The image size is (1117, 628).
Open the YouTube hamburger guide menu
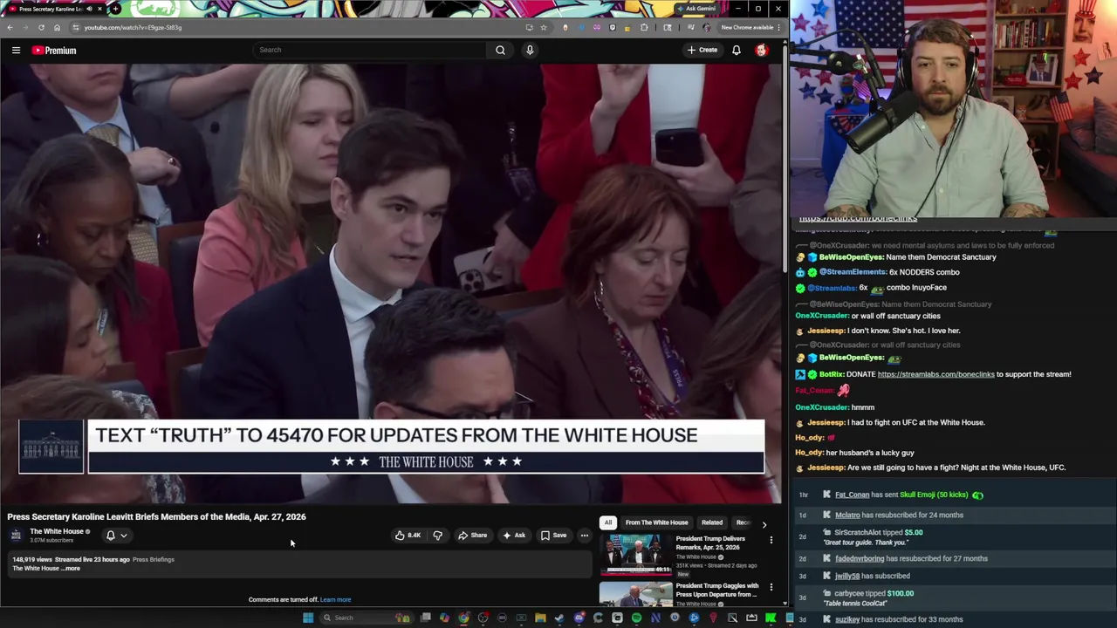click(16, 50)
